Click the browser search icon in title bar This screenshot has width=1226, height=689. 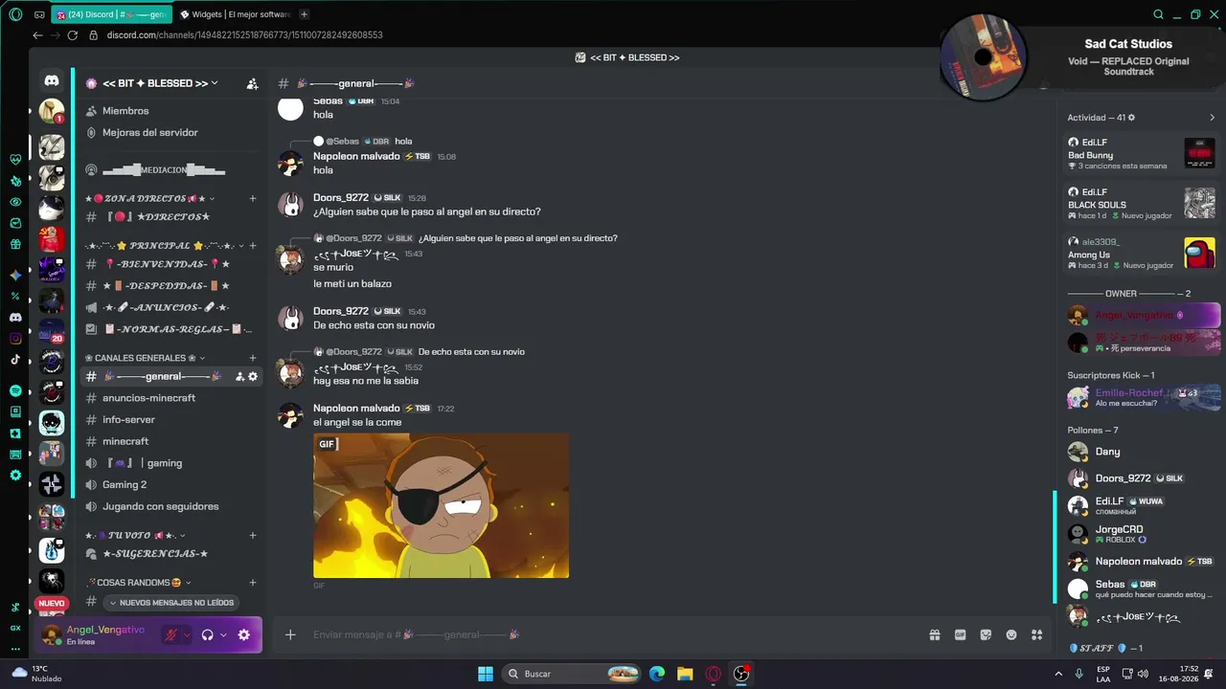(1158, 14)
